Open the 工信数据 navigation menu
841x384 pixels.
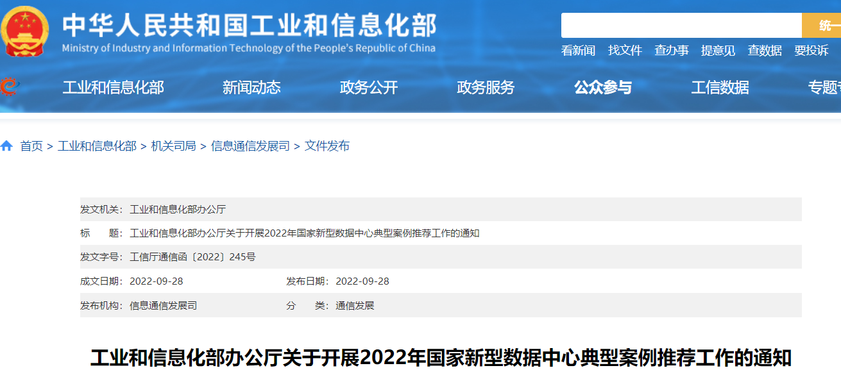pos(720,88)
